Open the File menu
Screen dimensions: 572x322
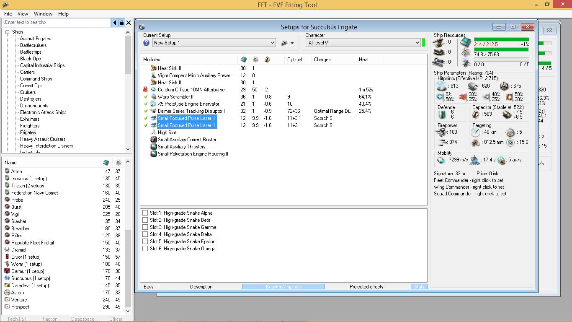[x=8, y=14]
